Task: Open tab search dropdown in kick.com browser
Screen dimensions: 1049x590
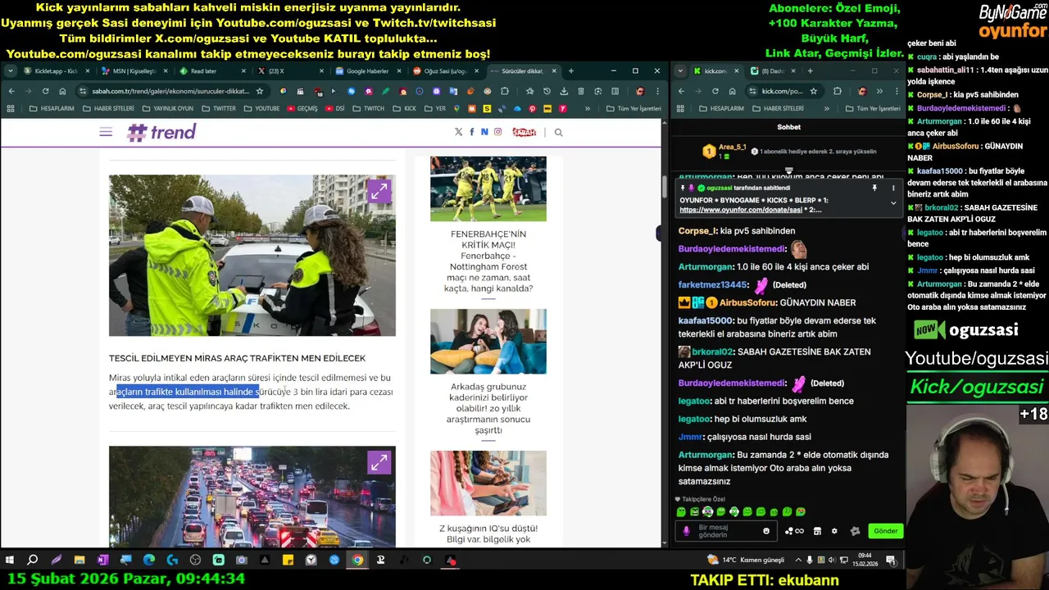Action: pos(681,71)
